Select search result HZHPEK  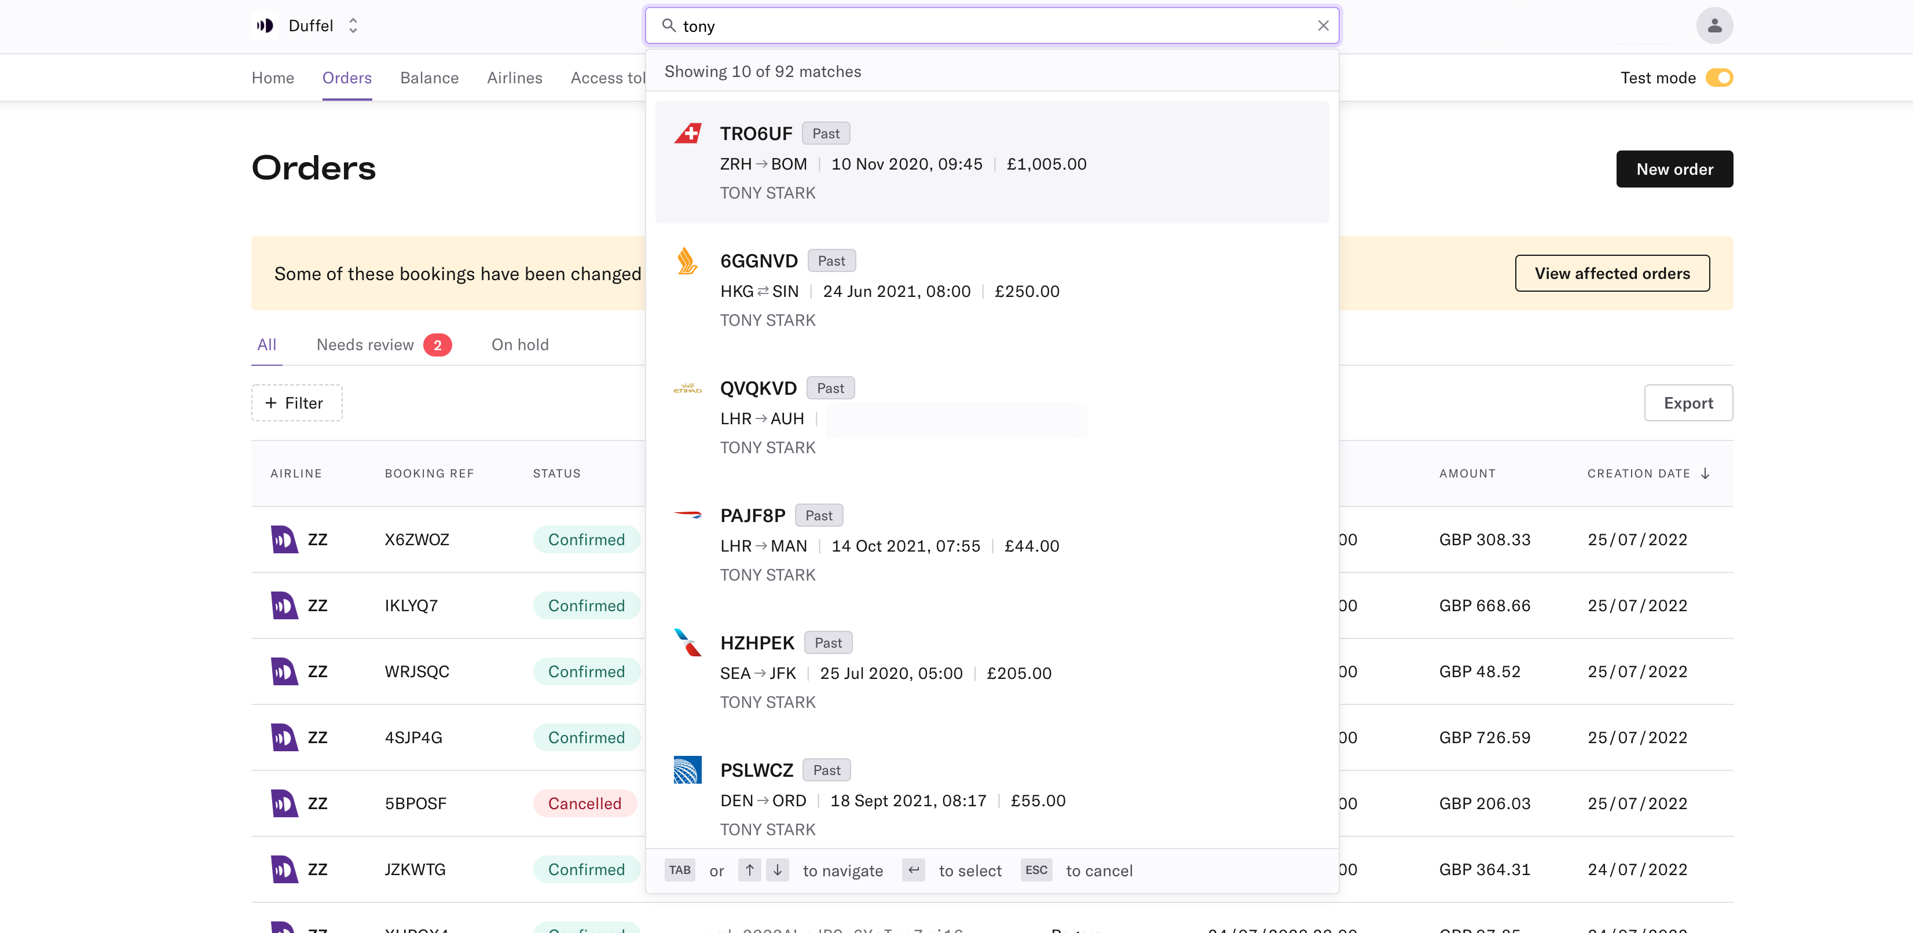(991, 672)
